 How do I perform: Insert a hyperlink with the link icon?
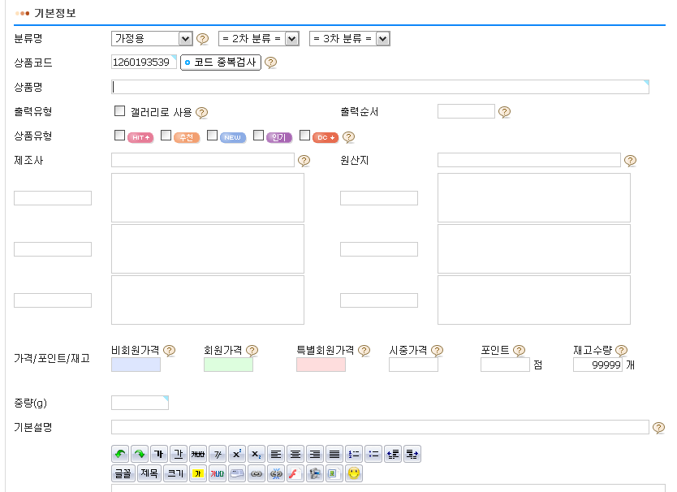pyautogui.click(x=257, y=473)
